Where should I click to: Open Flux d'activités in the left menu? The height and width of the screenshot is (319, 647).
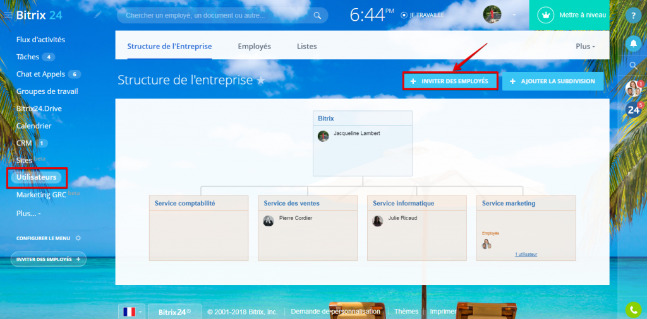41,40
